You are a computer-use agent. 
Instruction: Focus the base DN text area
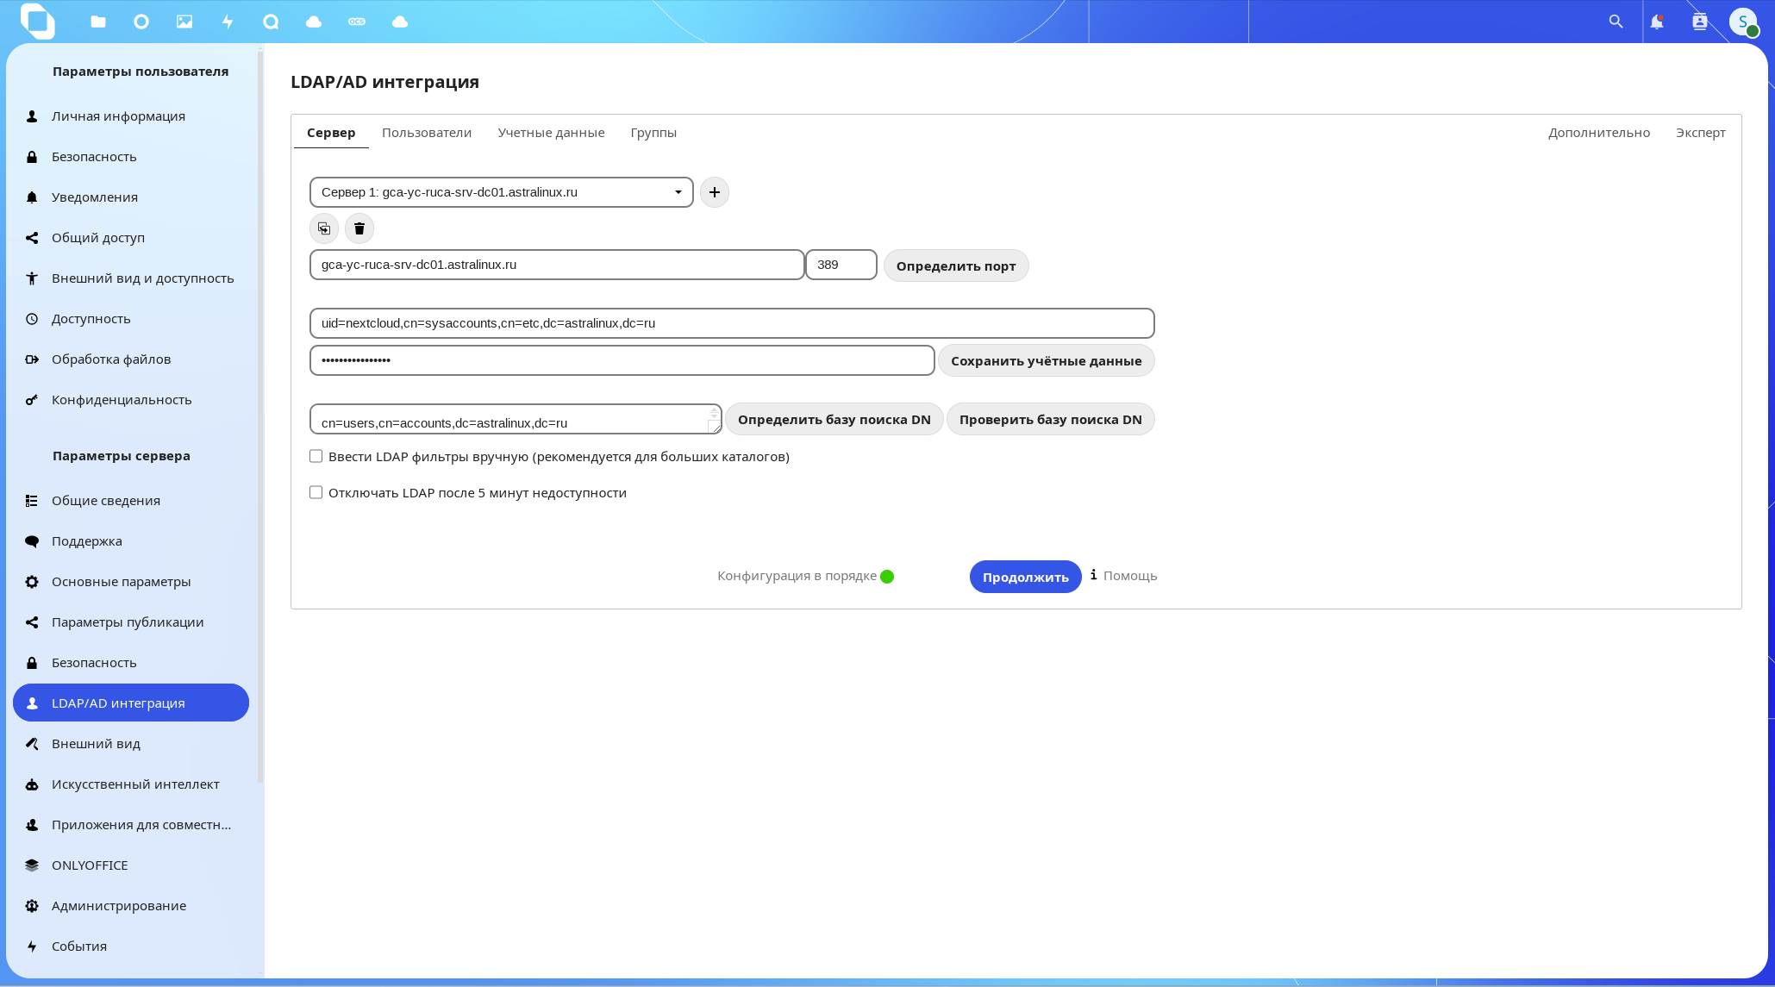click(x=516, y=419)
